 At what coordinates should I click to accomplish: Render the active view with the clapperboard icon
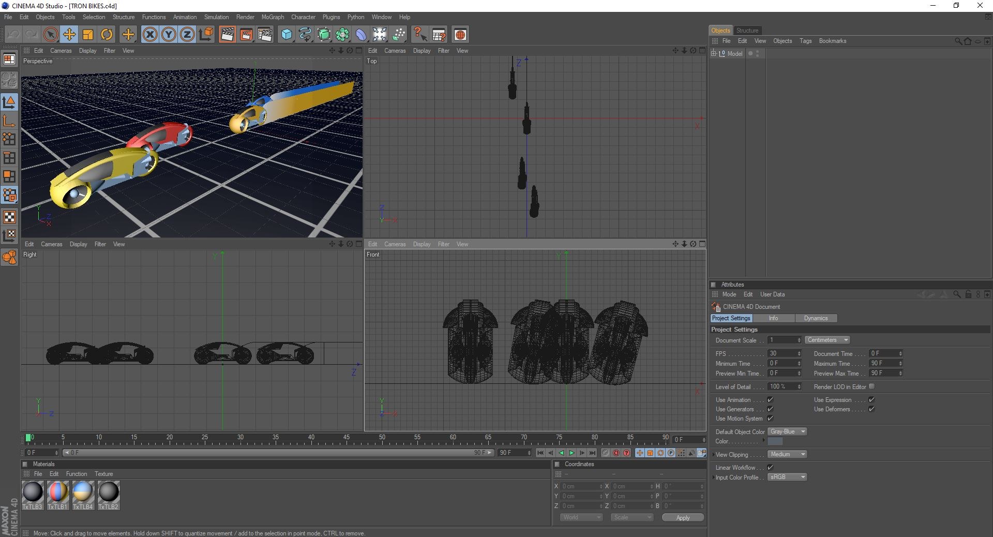click(227, 35)
